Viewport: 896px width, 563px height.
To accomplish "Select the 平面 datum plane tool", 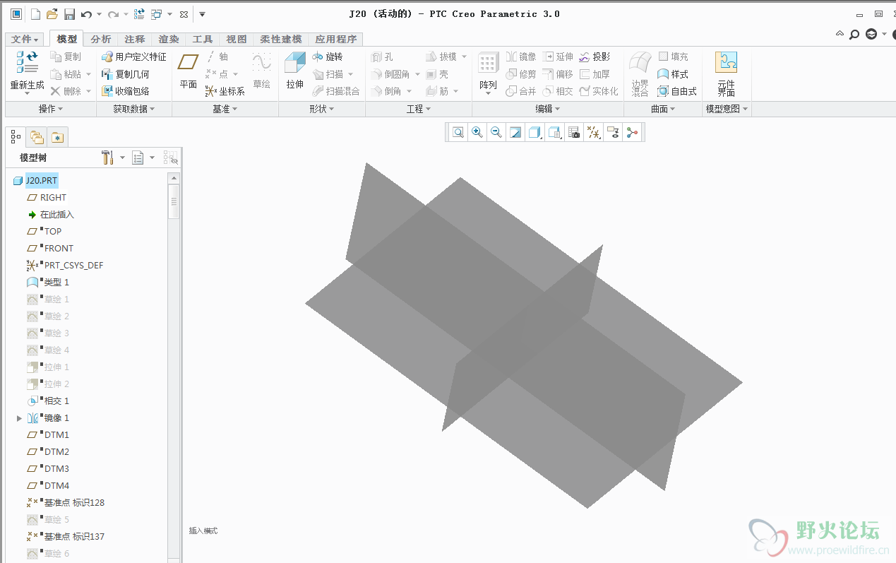I will coord(188,71).
